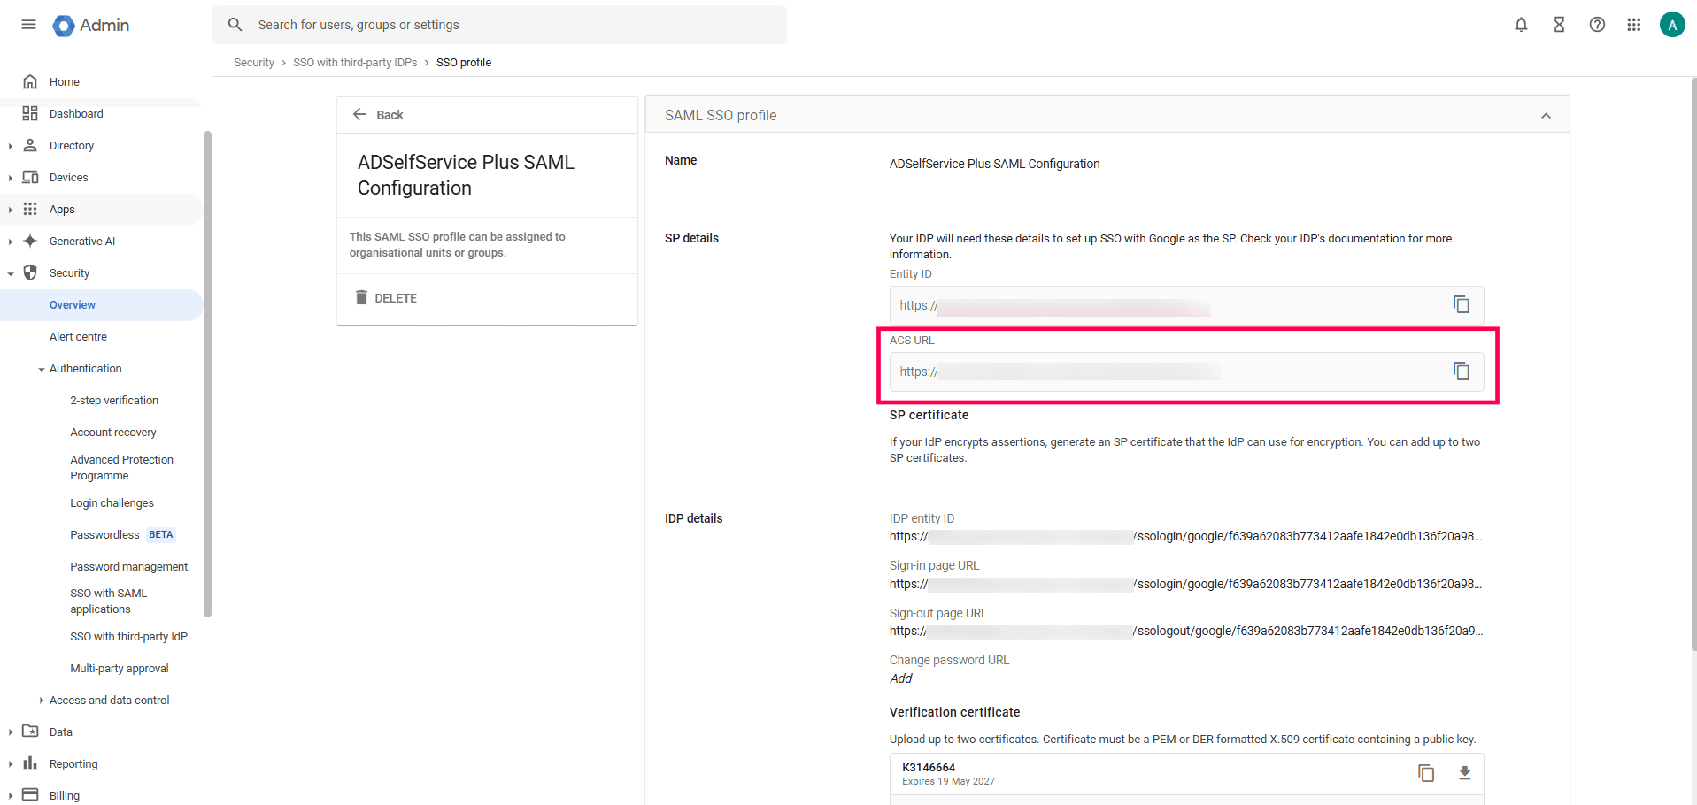Open SSO with third-party IdP page
Screen dimensions: 1697x805
(x=129, y=636)
